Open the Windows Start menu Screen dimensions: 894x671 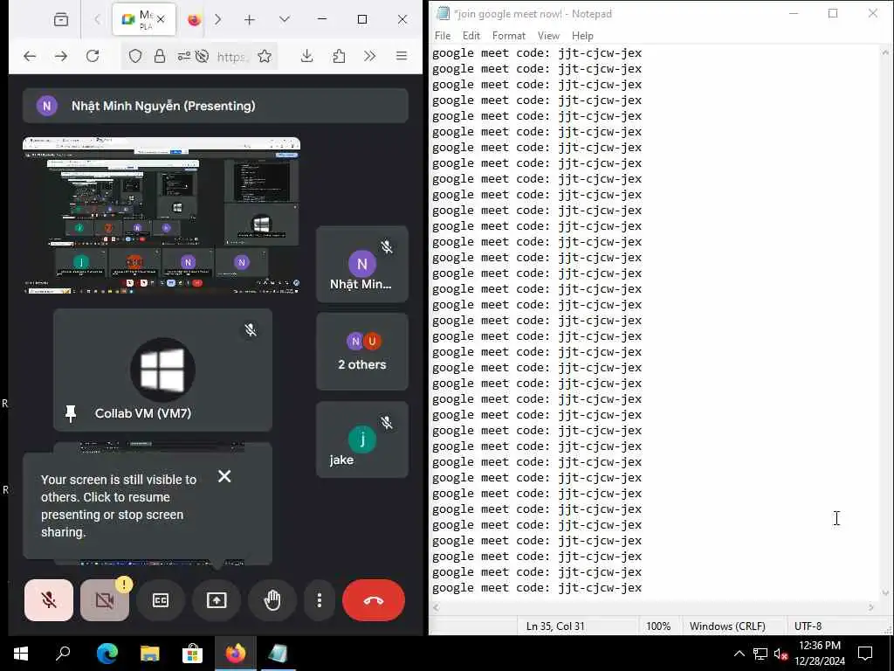click(21, 654)
